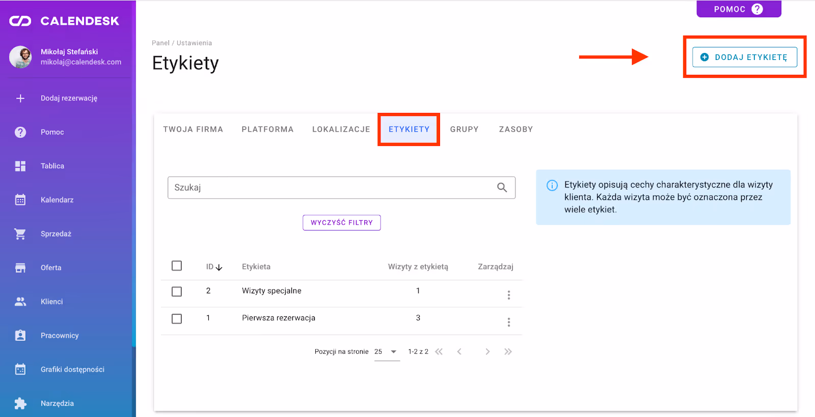Viewport: 815px width, 417px height.
Task: Click the plus icon for Dodaj rezerwację
Action: (20, 98)
